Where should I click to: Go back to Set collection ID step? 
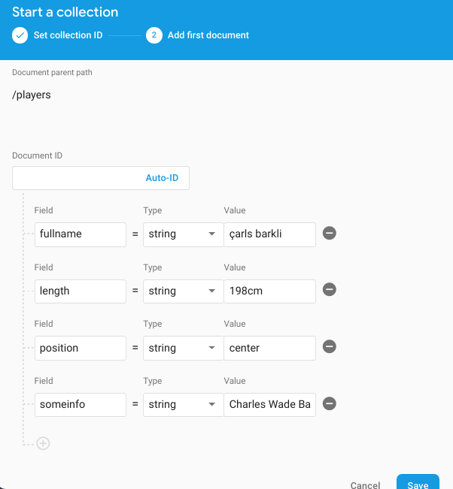coord(67,35)
